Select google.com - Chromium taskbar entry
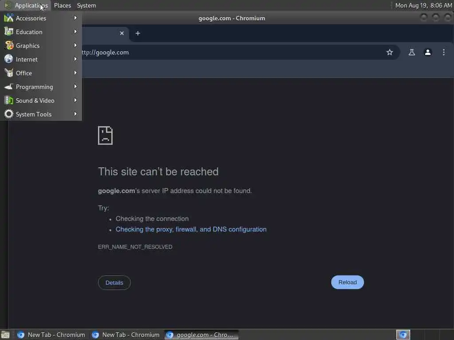454x340 pixels. click(201, 335)
